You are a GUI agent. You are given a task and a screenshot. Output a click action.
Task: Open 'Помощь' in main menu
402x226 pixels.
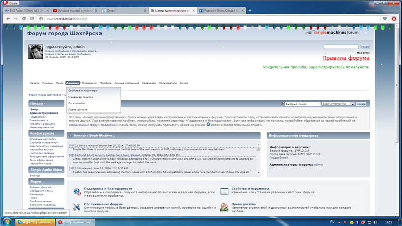(47, 83)
